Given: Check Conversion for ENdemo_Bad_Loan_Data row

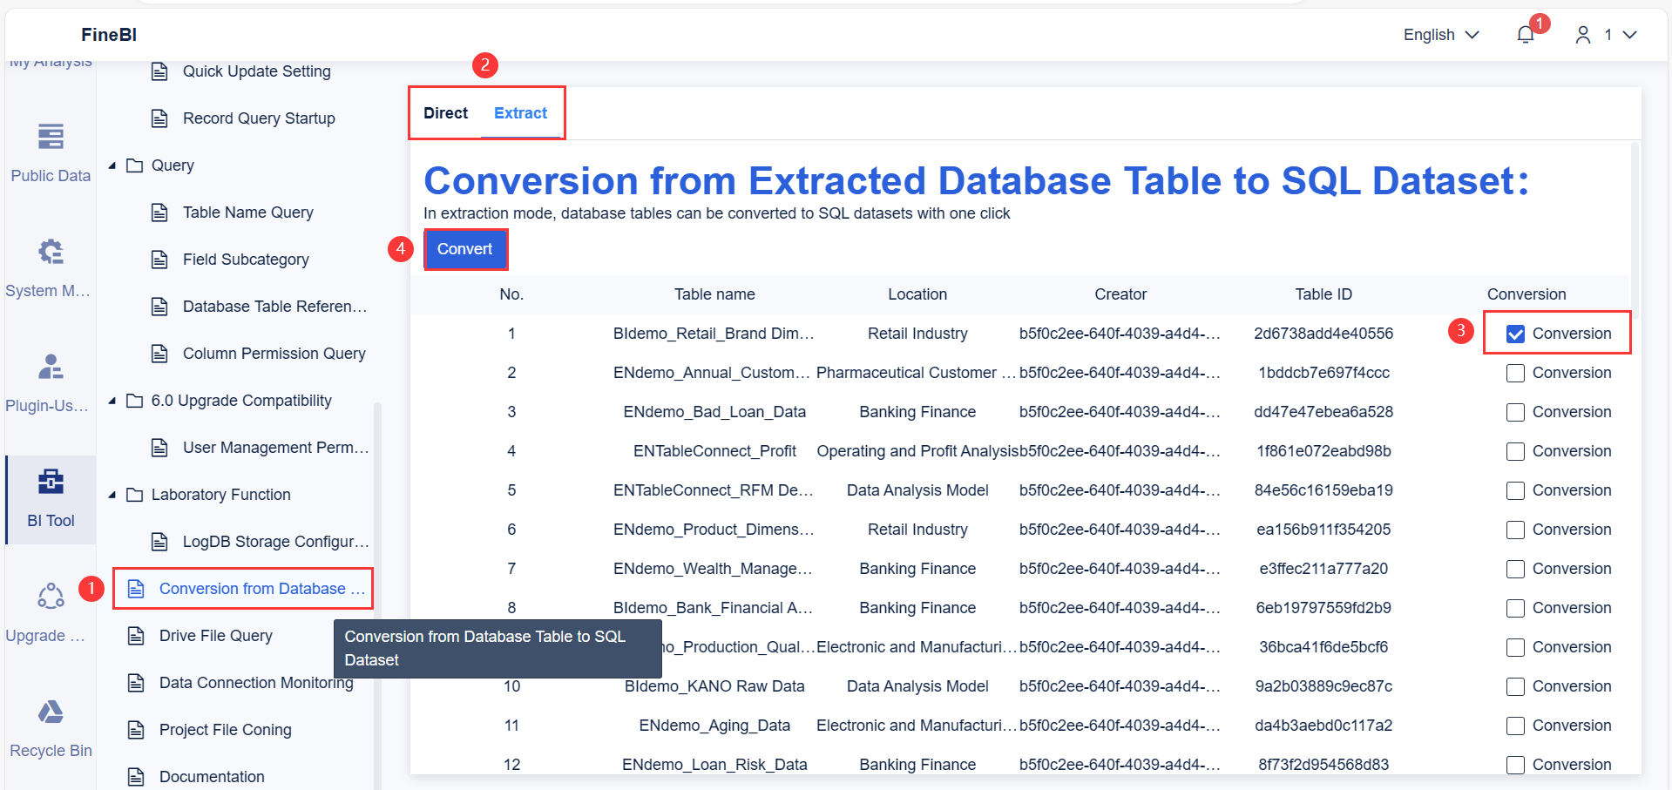Looking at the screenshot, I should (1515, 412).
